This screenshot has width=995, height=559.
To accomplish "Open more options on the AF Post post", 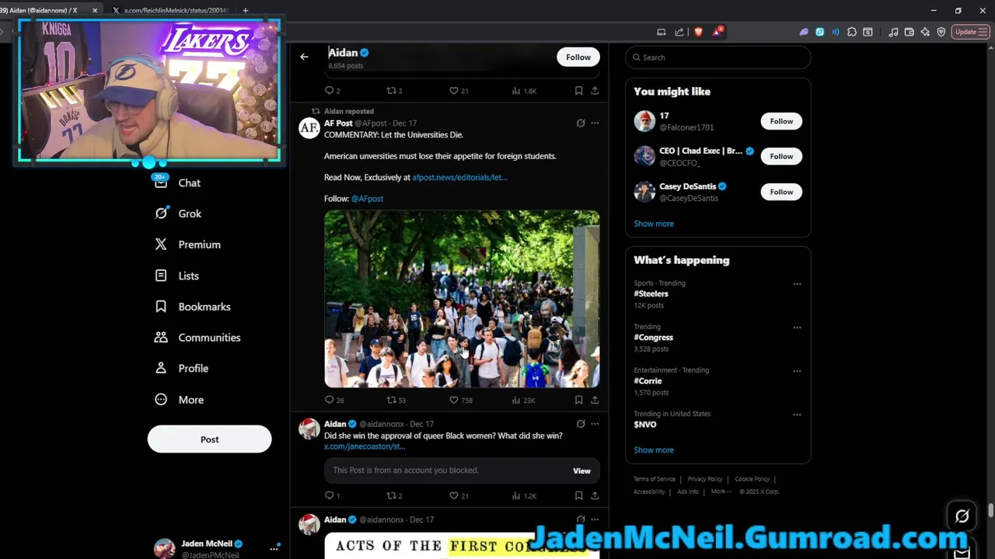I will pyautogui.click(x=595, y=123).
